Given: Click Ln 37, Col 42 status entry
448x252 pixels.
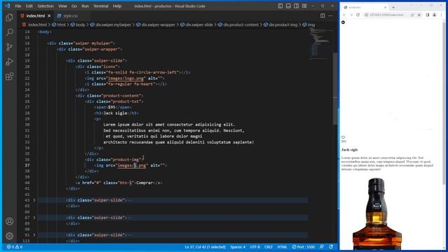Looking at the screenshot, I should click(x=205, y=247).
